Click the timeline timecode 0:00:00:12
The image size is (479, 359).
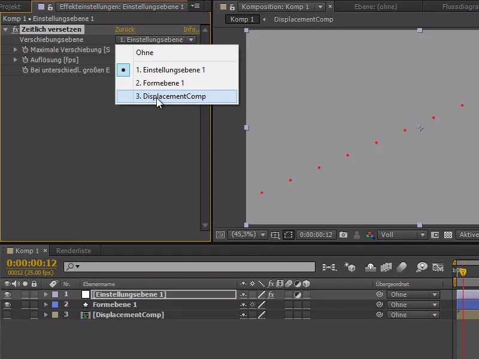click(x=32, y=263)
